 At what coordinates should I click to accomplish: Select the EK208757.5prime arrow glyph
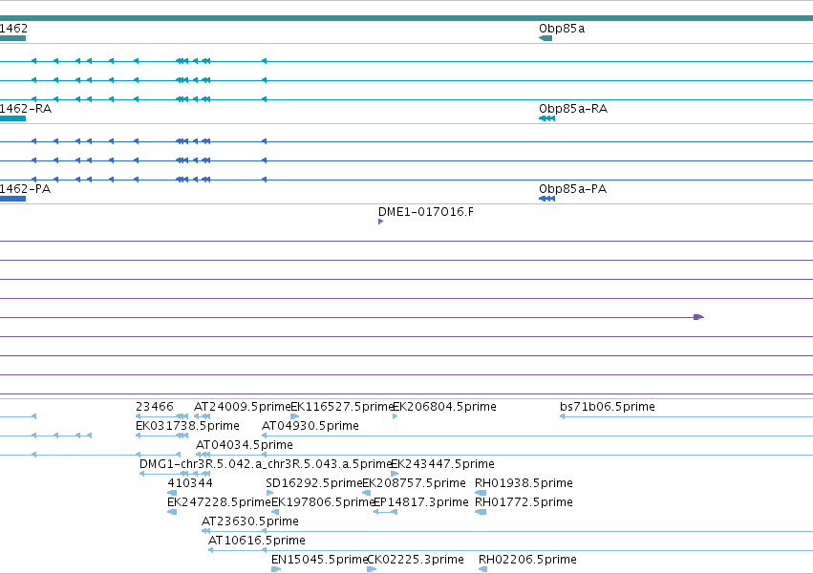(366, 493)
